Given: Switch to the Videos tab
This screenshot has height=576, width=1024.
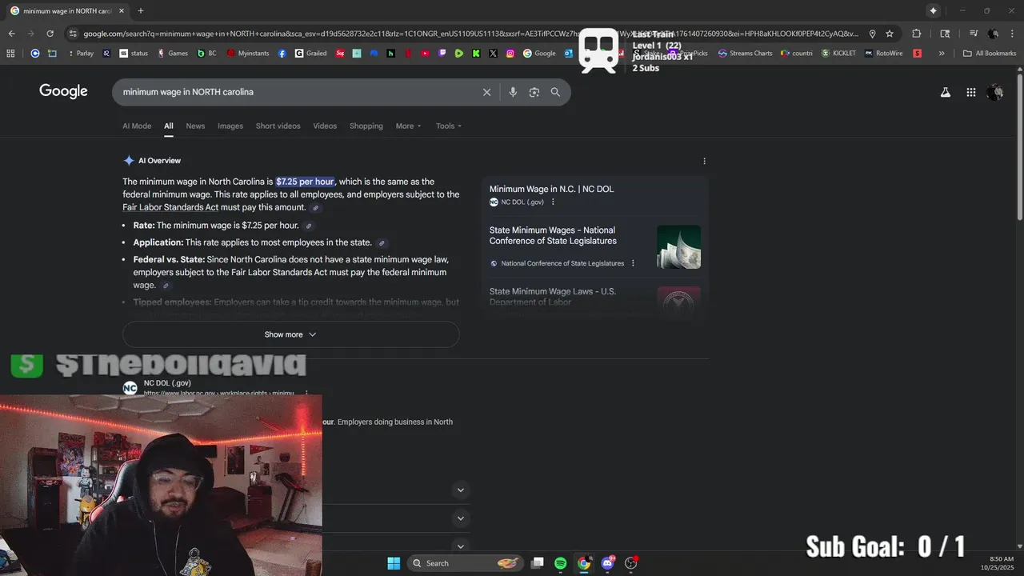Looking at the screenshot, I should 325,126.
